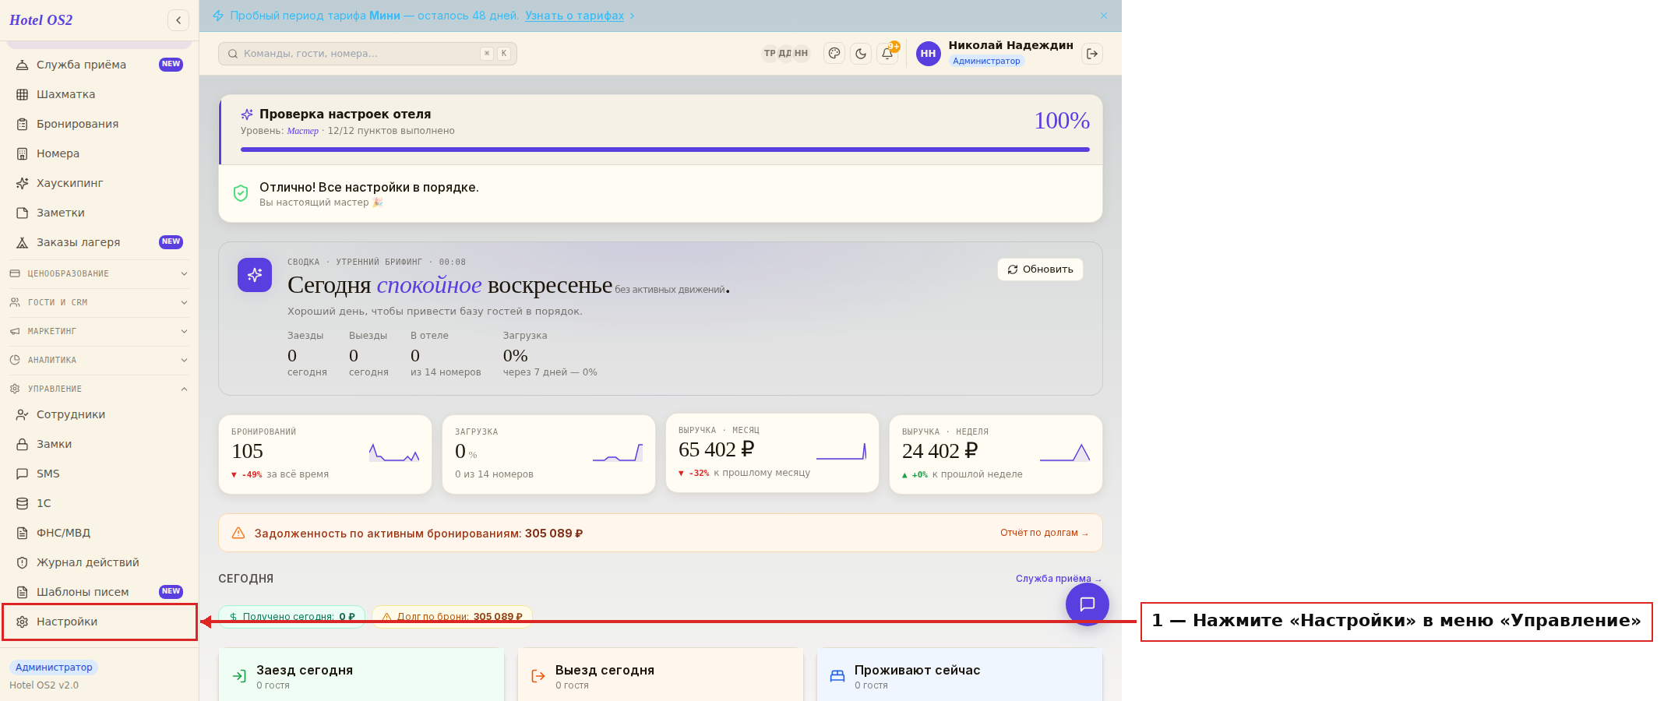Viewport: 1671px width, 701px height.
Task: Open the chat bubble floating button
Action: pos(1088,604)
